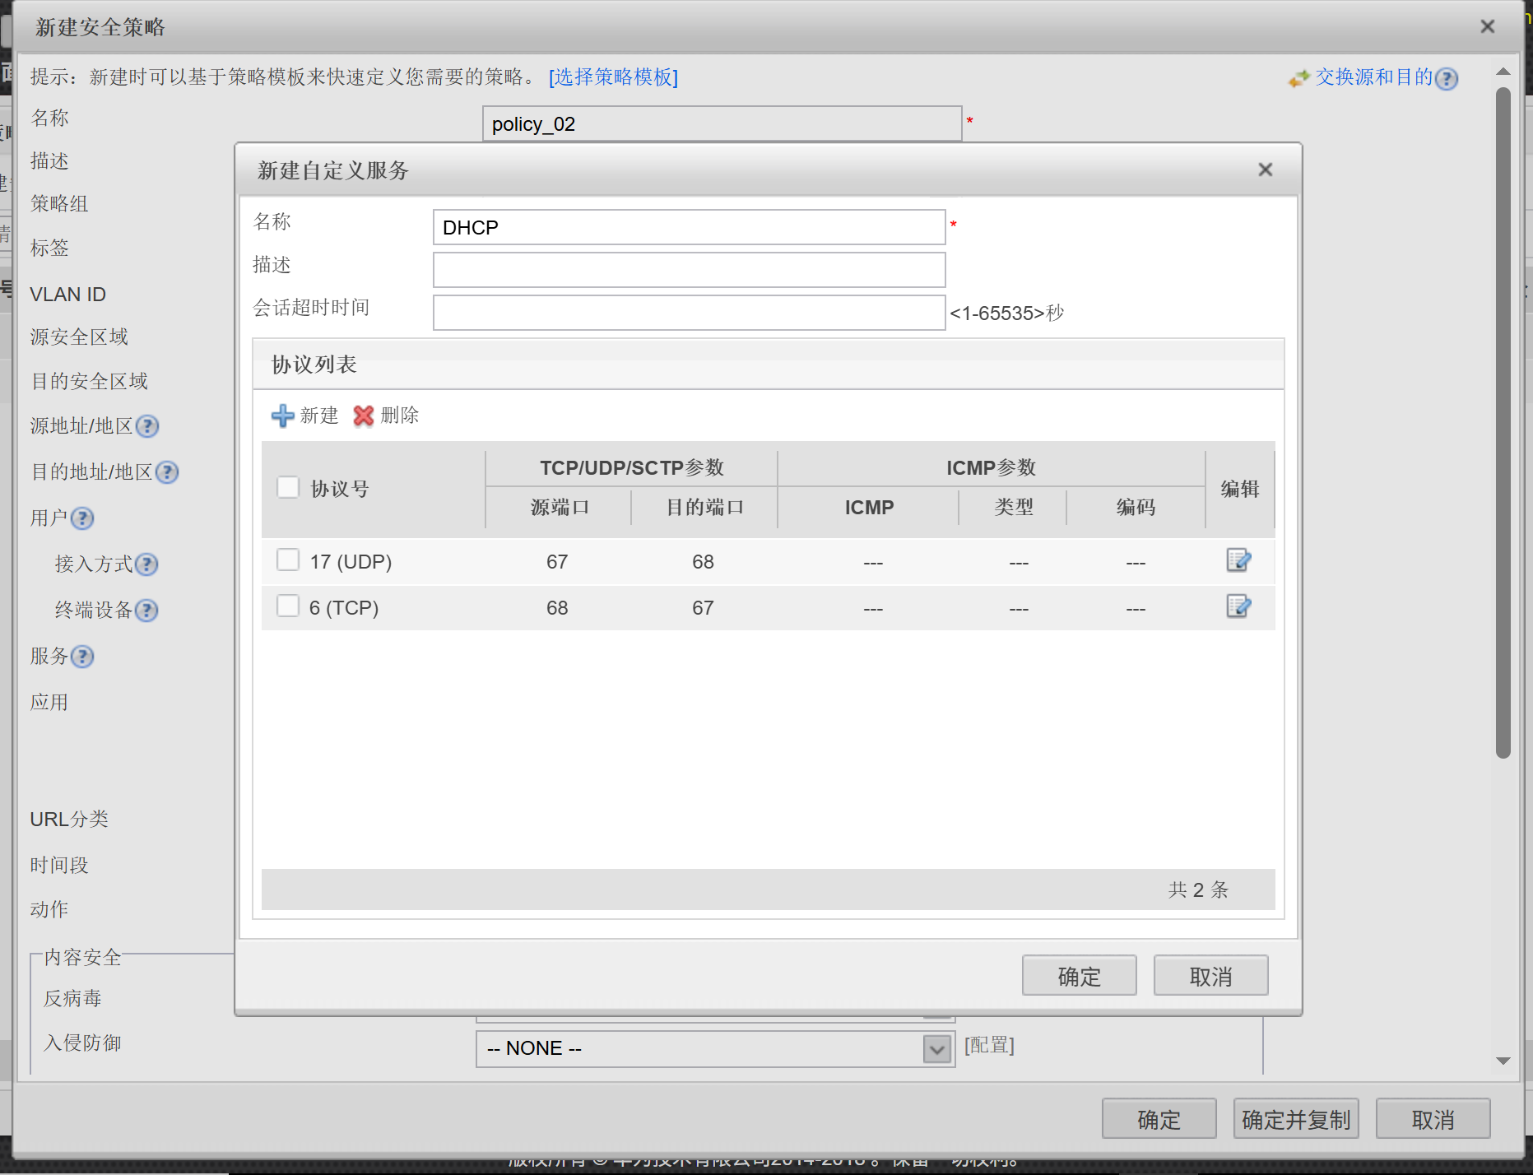The image size is (1533, 1175).
Task: Click 取消 button of the security policy window
Action: pyautogui.click(x=1433, y=1119)
